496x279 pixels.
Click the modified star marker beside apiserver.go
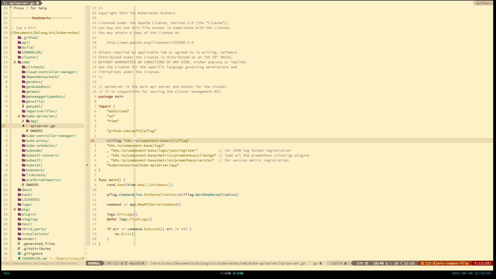[23, 126]
